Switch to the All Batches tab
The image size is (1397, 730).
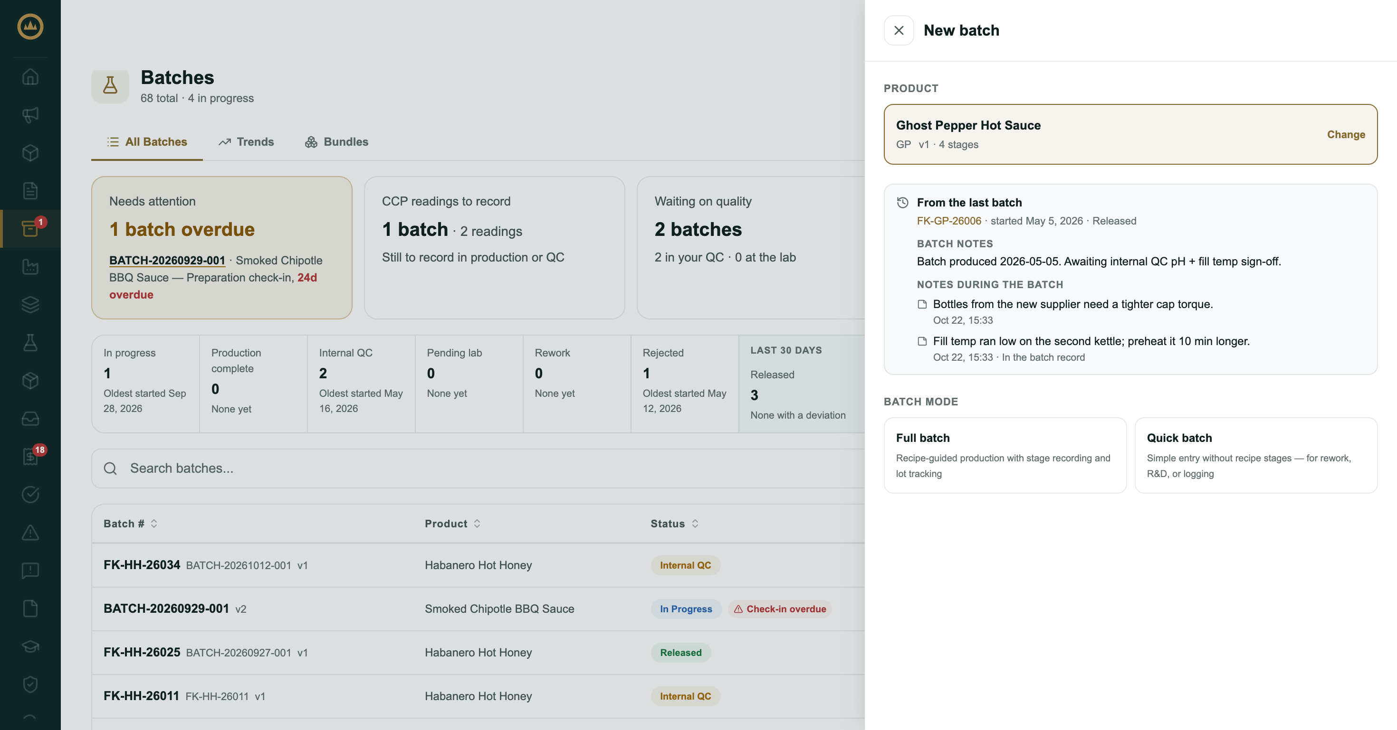click(x=147, y=142)
